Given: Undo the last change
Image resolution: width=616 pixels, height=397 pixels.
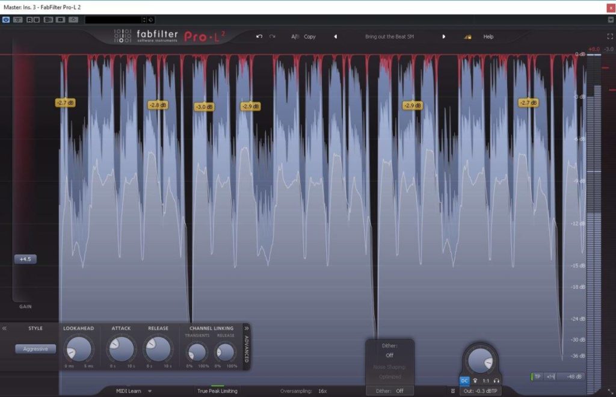Looking at the screenshot, I should (x=258, y=37).
